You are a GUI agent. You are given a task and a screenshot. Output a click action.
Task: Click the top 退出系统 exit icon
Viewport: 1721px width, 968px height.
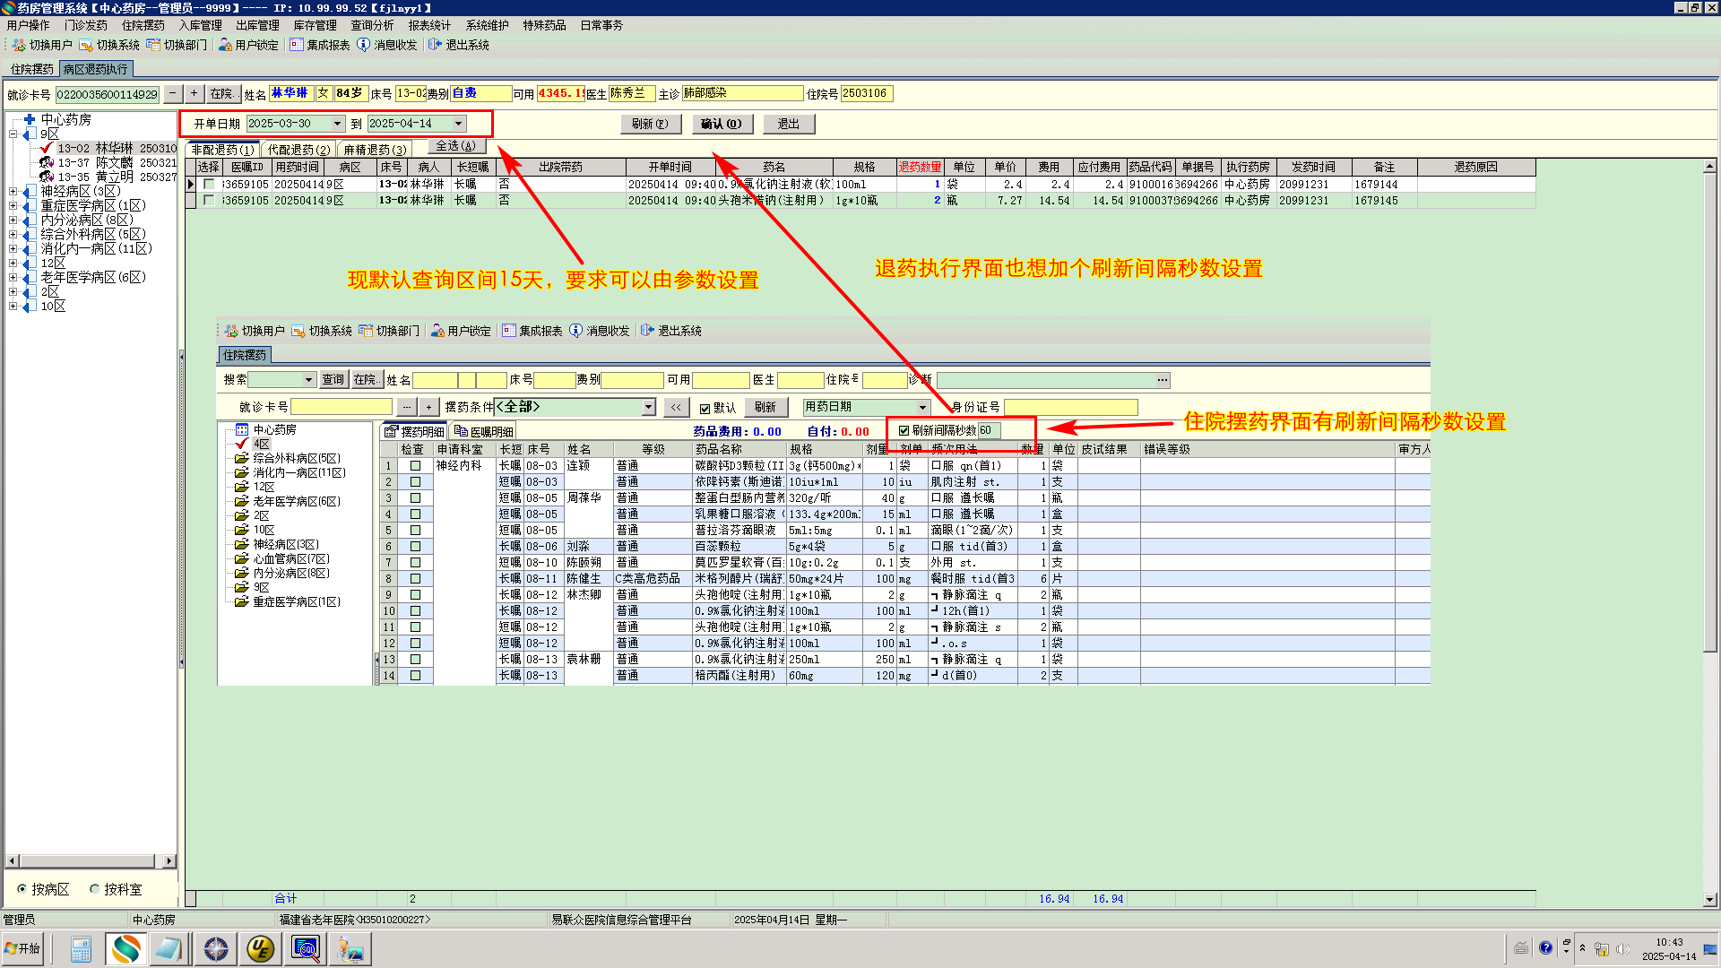click(x=435, y=45)
